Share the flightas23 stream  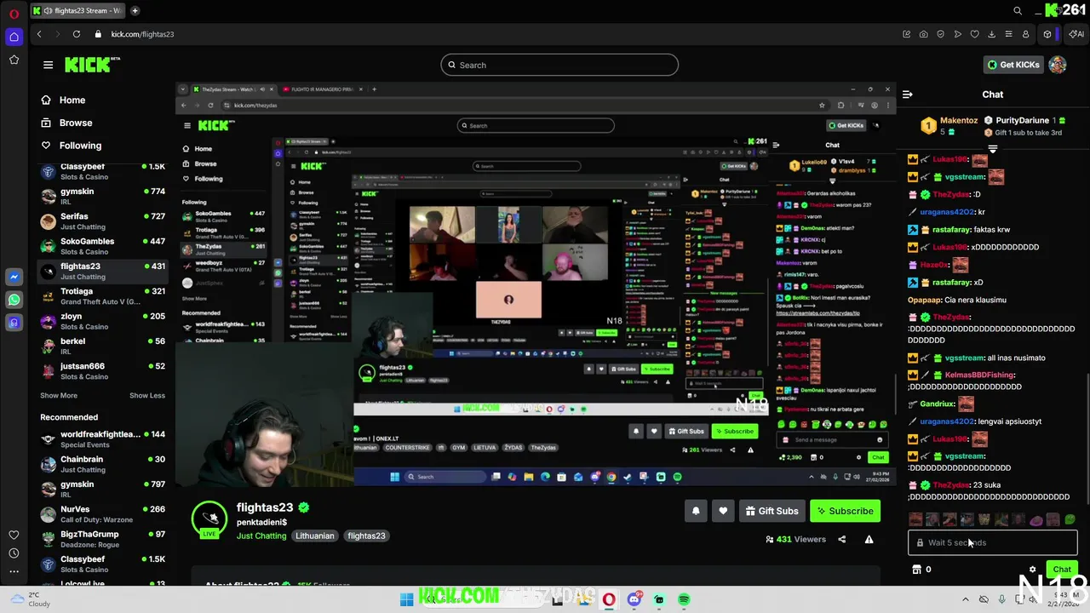pyautogui.click(x=842, y=539)
